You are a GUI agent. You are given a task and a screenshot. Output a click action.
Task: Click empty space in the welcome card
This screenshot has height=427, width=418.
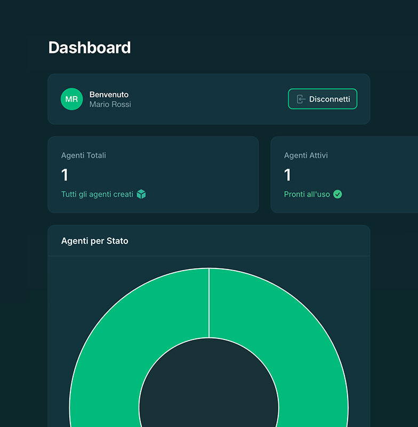coord(213,99)
